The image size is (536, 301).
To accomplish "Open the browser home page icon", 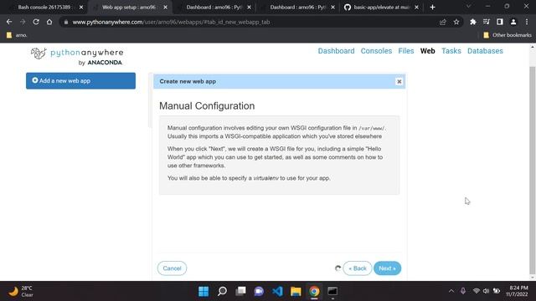I will [49, 22].
